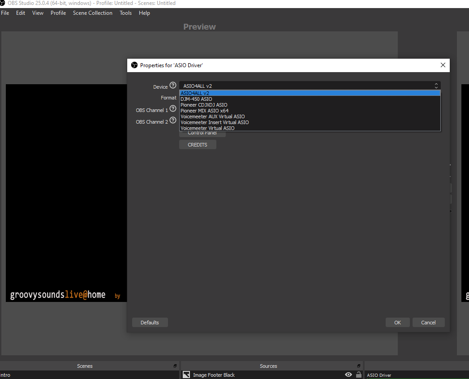
Task: Click the OBS Channel 2 label
Action: tap(152, 122)
